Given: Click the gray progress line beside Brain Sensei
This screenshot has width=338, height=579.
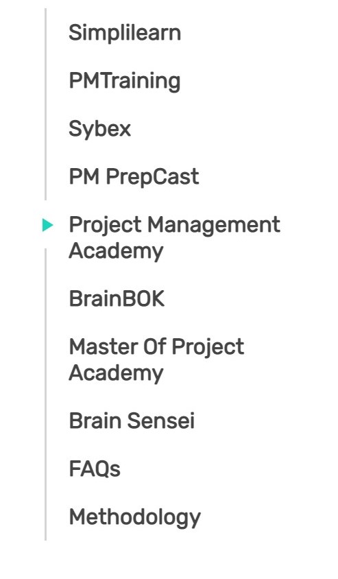Looking at the screenshot, I should point(45,421).
